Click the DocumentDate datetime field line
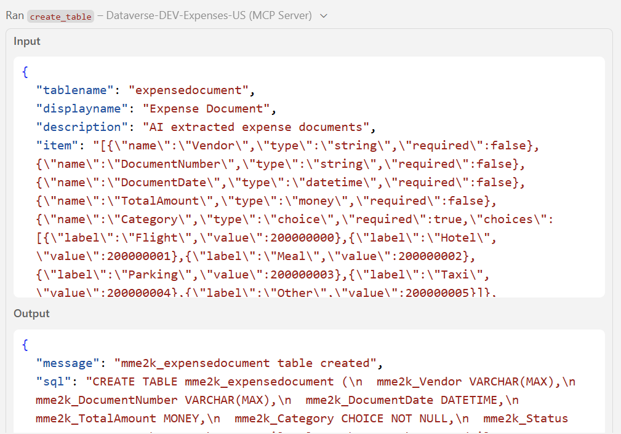Image resolution: width=621 pixels, height=434 pixels. [281, 183]
